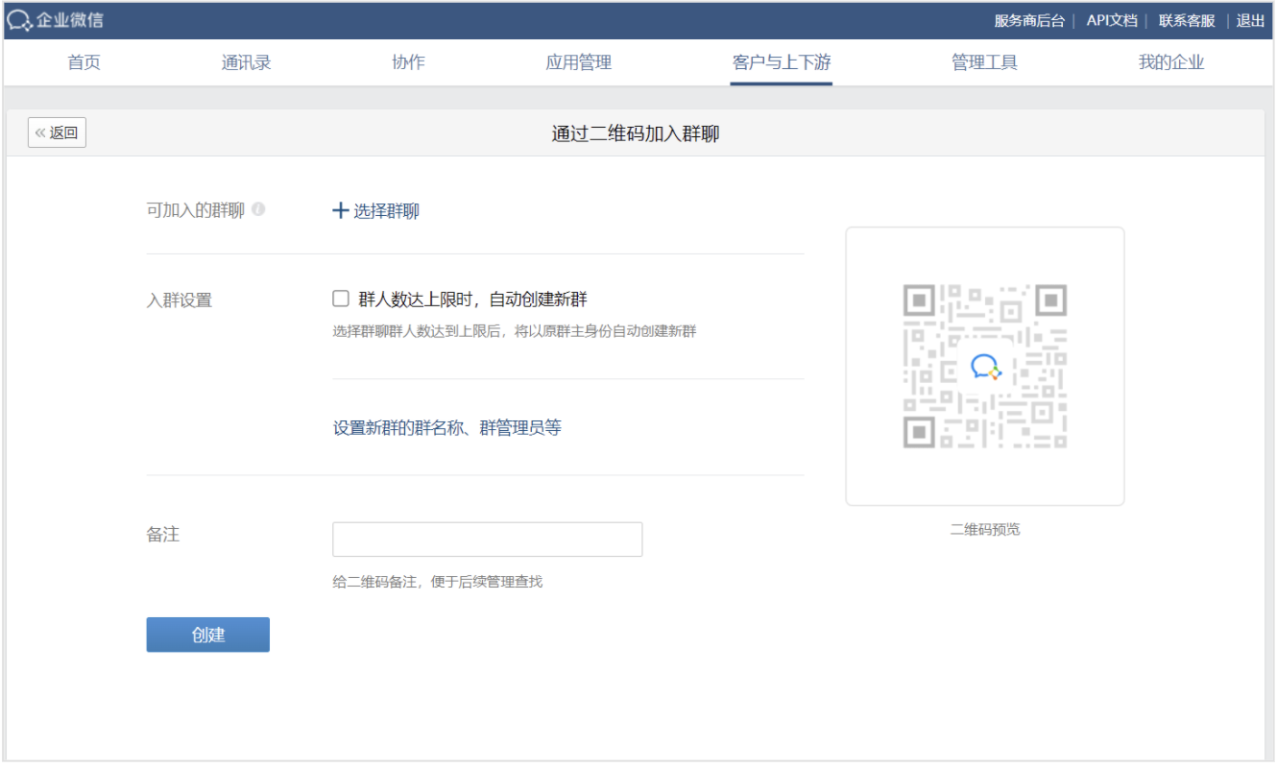This screenshot has width=1277, height=768.
Task: Click the 可加入的群聊 label
Action: pyautogui.click(x=196, y=210)
